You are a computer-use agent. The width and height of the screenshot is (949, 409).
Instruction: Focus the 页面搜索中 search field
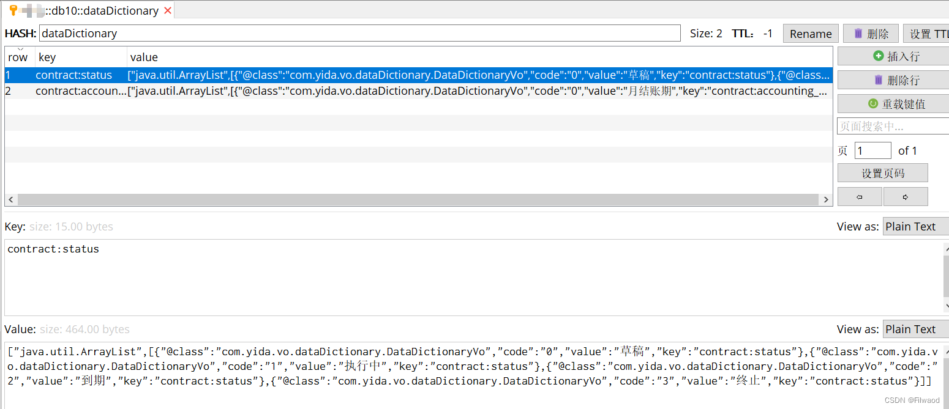(x=893, y=127)
